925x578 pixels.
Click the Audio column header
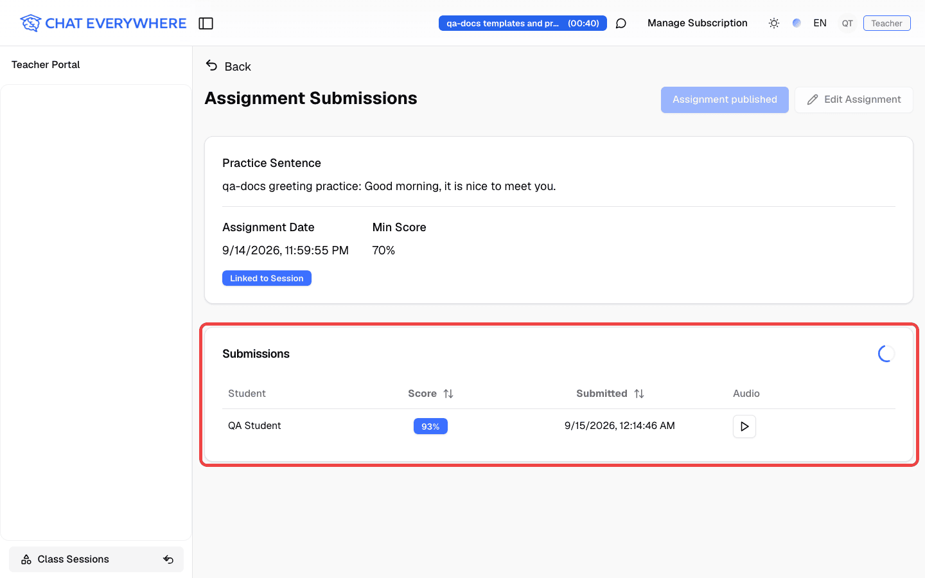click(746, 394)
